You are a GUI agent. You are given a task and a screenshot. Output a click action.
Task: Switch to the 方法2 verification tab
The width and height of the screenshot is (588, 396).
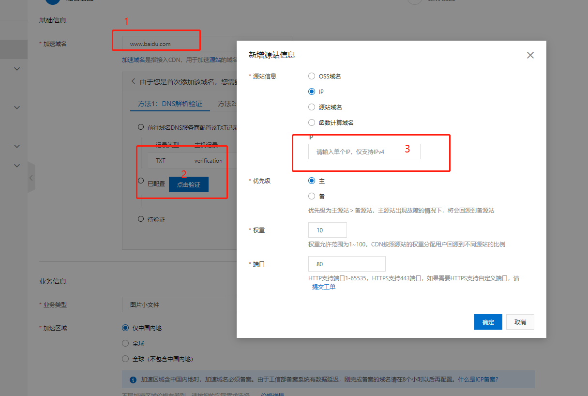tap(227, 104)
